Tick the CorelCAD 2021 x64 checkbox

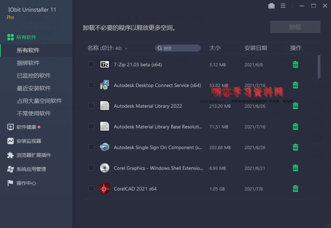[x=91, y=188]
